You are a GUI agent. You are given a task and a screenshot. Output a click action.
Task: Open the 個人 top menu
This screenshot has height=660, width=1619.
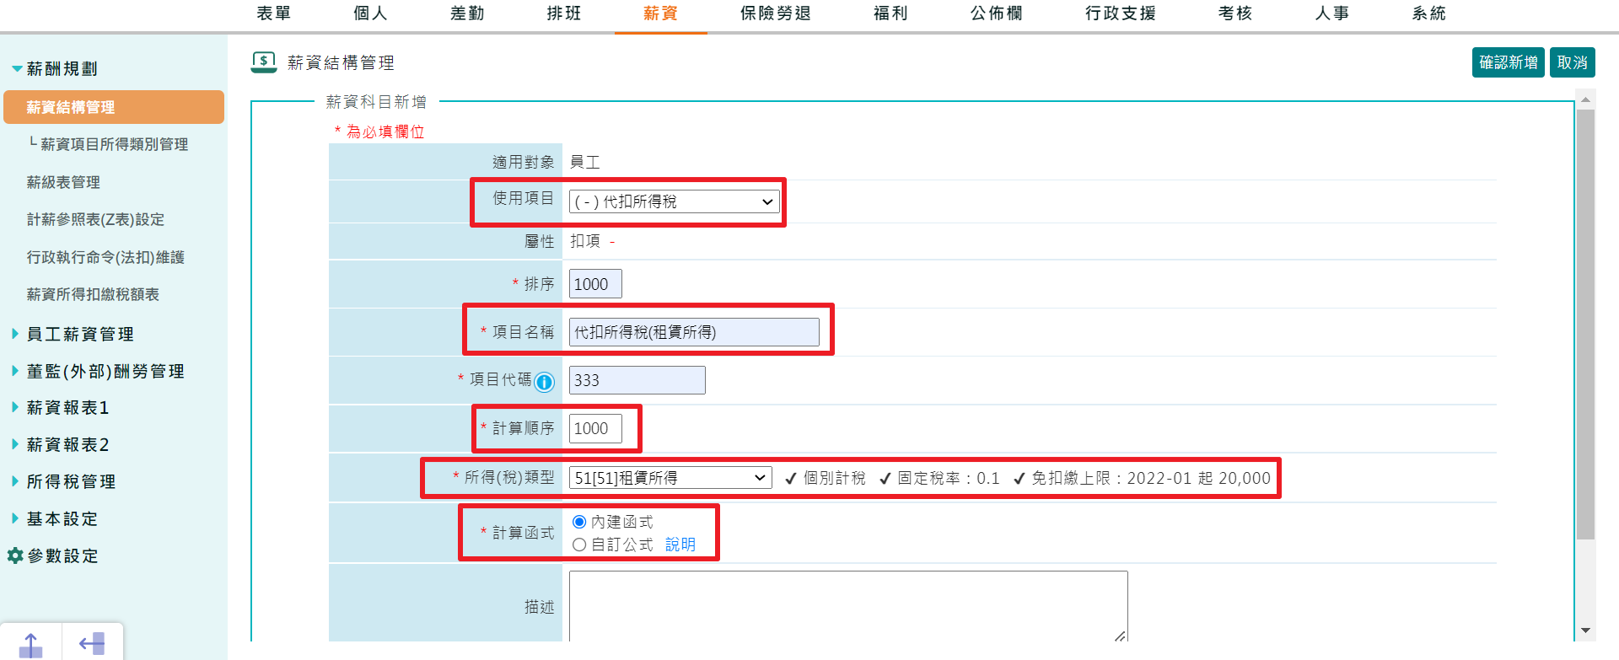(x=370, y=13)
